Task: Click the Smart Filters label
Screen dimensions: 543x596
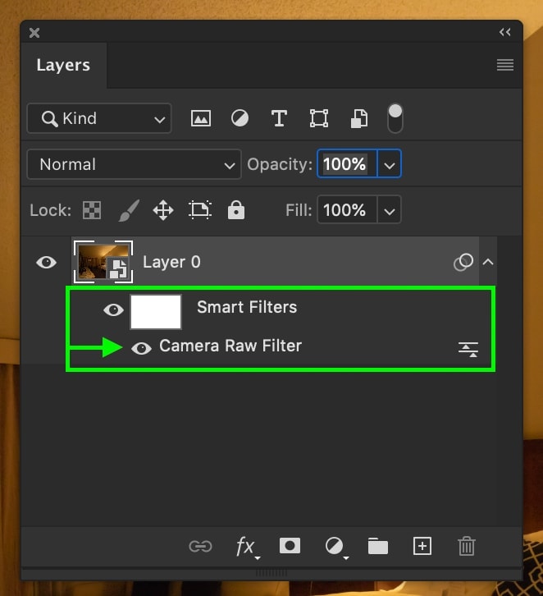Action: (x=247, y=307)
